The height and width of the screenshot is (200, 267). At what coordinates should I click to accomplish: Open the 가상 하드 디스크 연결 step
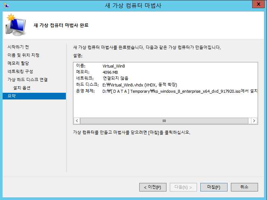(x=28, y=79)
